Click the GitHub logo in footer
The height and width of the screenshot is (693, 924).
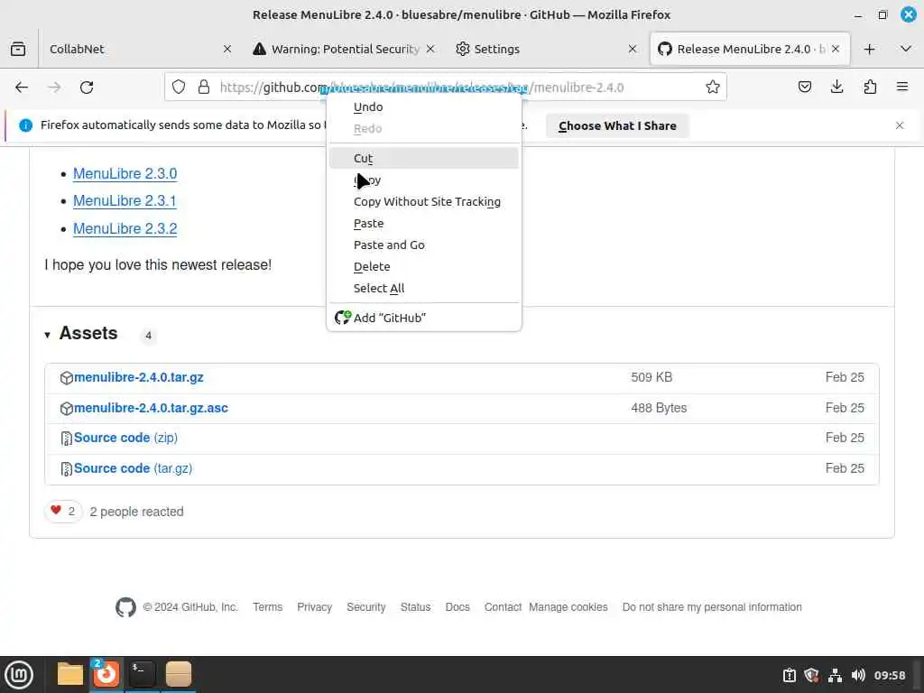point(125,607)
